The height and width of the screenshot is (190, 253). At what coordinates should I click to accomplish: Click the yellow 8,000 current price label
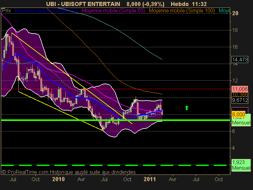pos(238,114)
